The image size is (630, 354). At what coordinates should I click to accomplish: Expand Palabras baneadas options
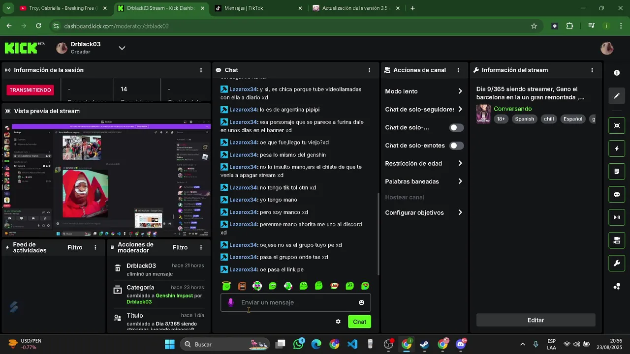click(x=460, y=181)
